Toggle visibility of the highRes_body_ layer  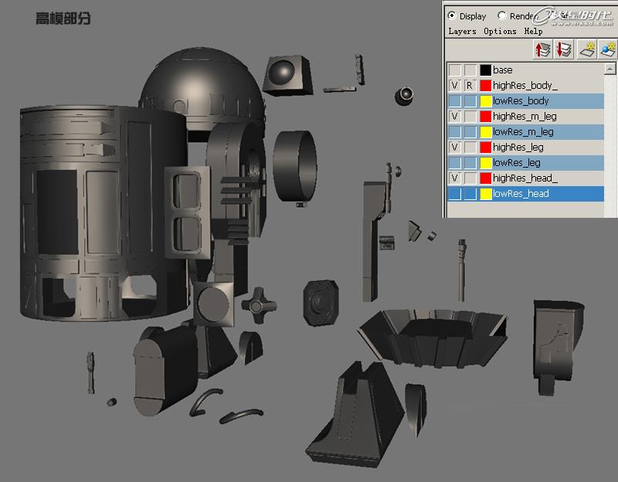[453, 83]
